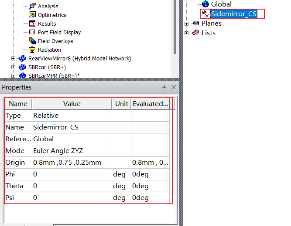Click the Theta evaluated 0deg cell
The width and height of the screenshot is (291, 226).
(151, 186)
